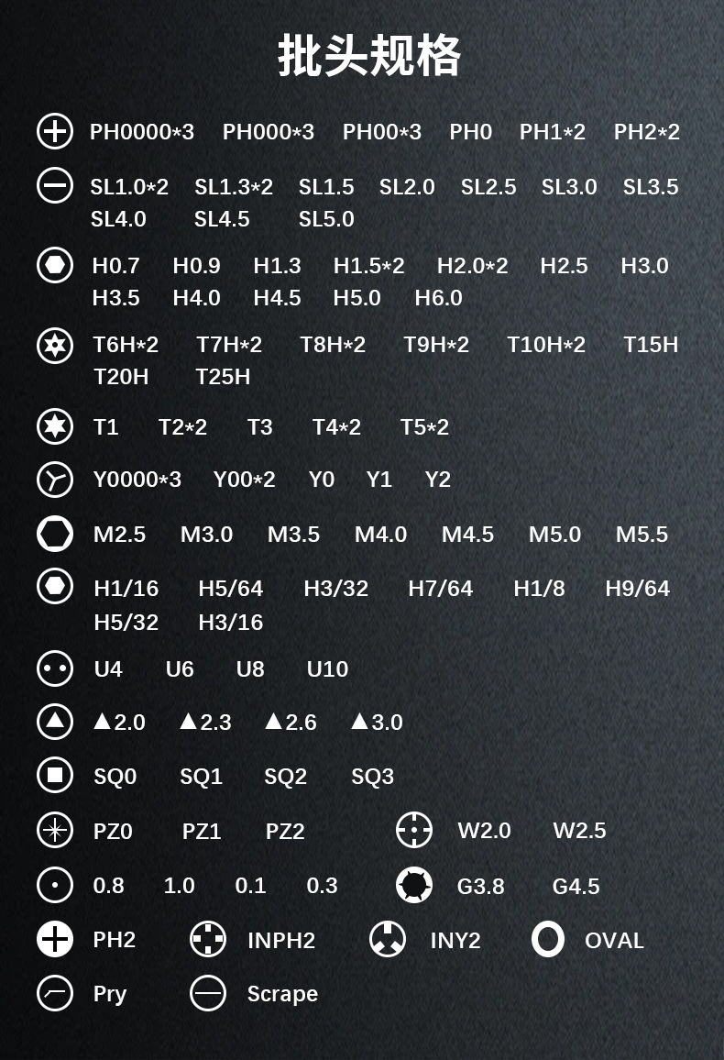This screenshot has height=1060, width=724.
Task: Click the hexagon nut icon beside M2.5
Action: [x=55, y=534]
